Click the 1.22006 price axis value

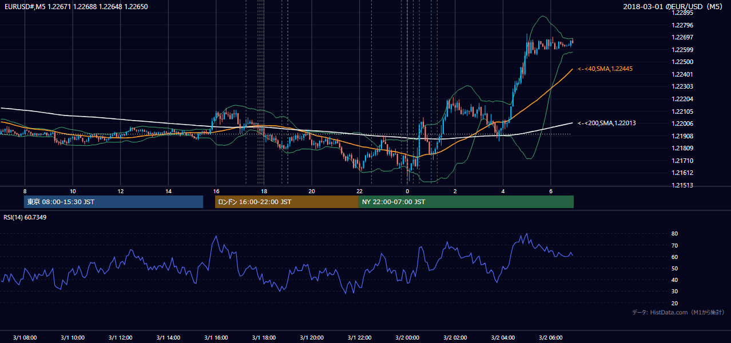[682, 123]
